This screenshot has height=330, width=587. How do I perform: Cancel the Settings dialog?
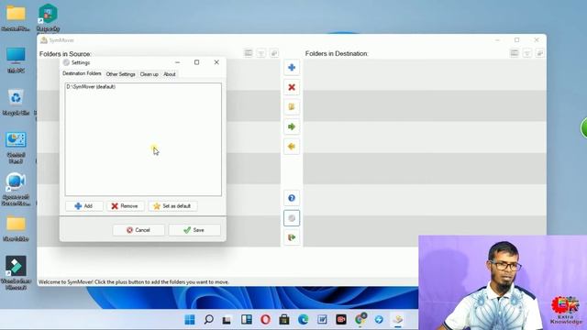[x=138, y=230]
